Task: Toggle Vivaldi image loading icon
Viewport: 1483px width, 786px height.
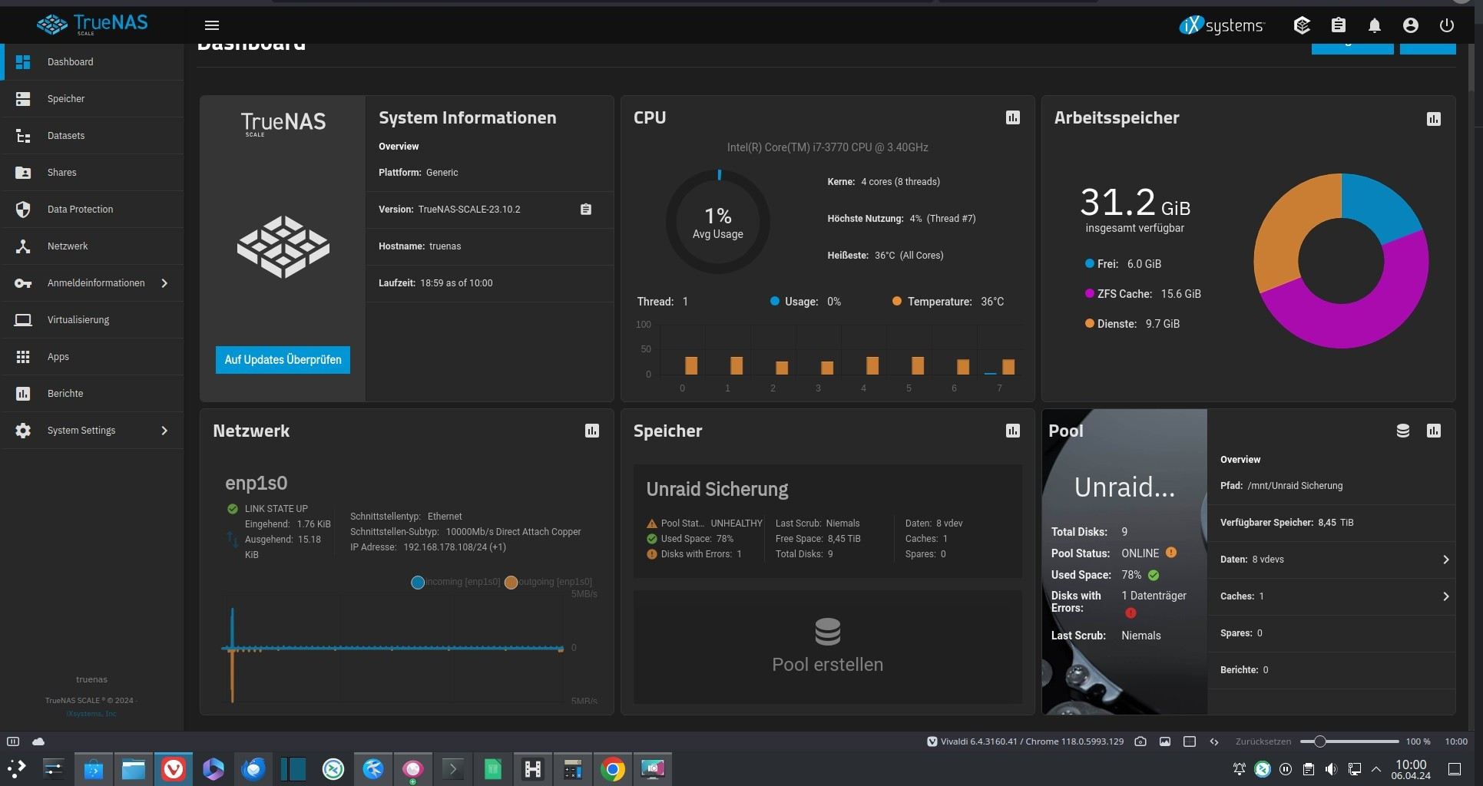Action: coord(1165,741)
